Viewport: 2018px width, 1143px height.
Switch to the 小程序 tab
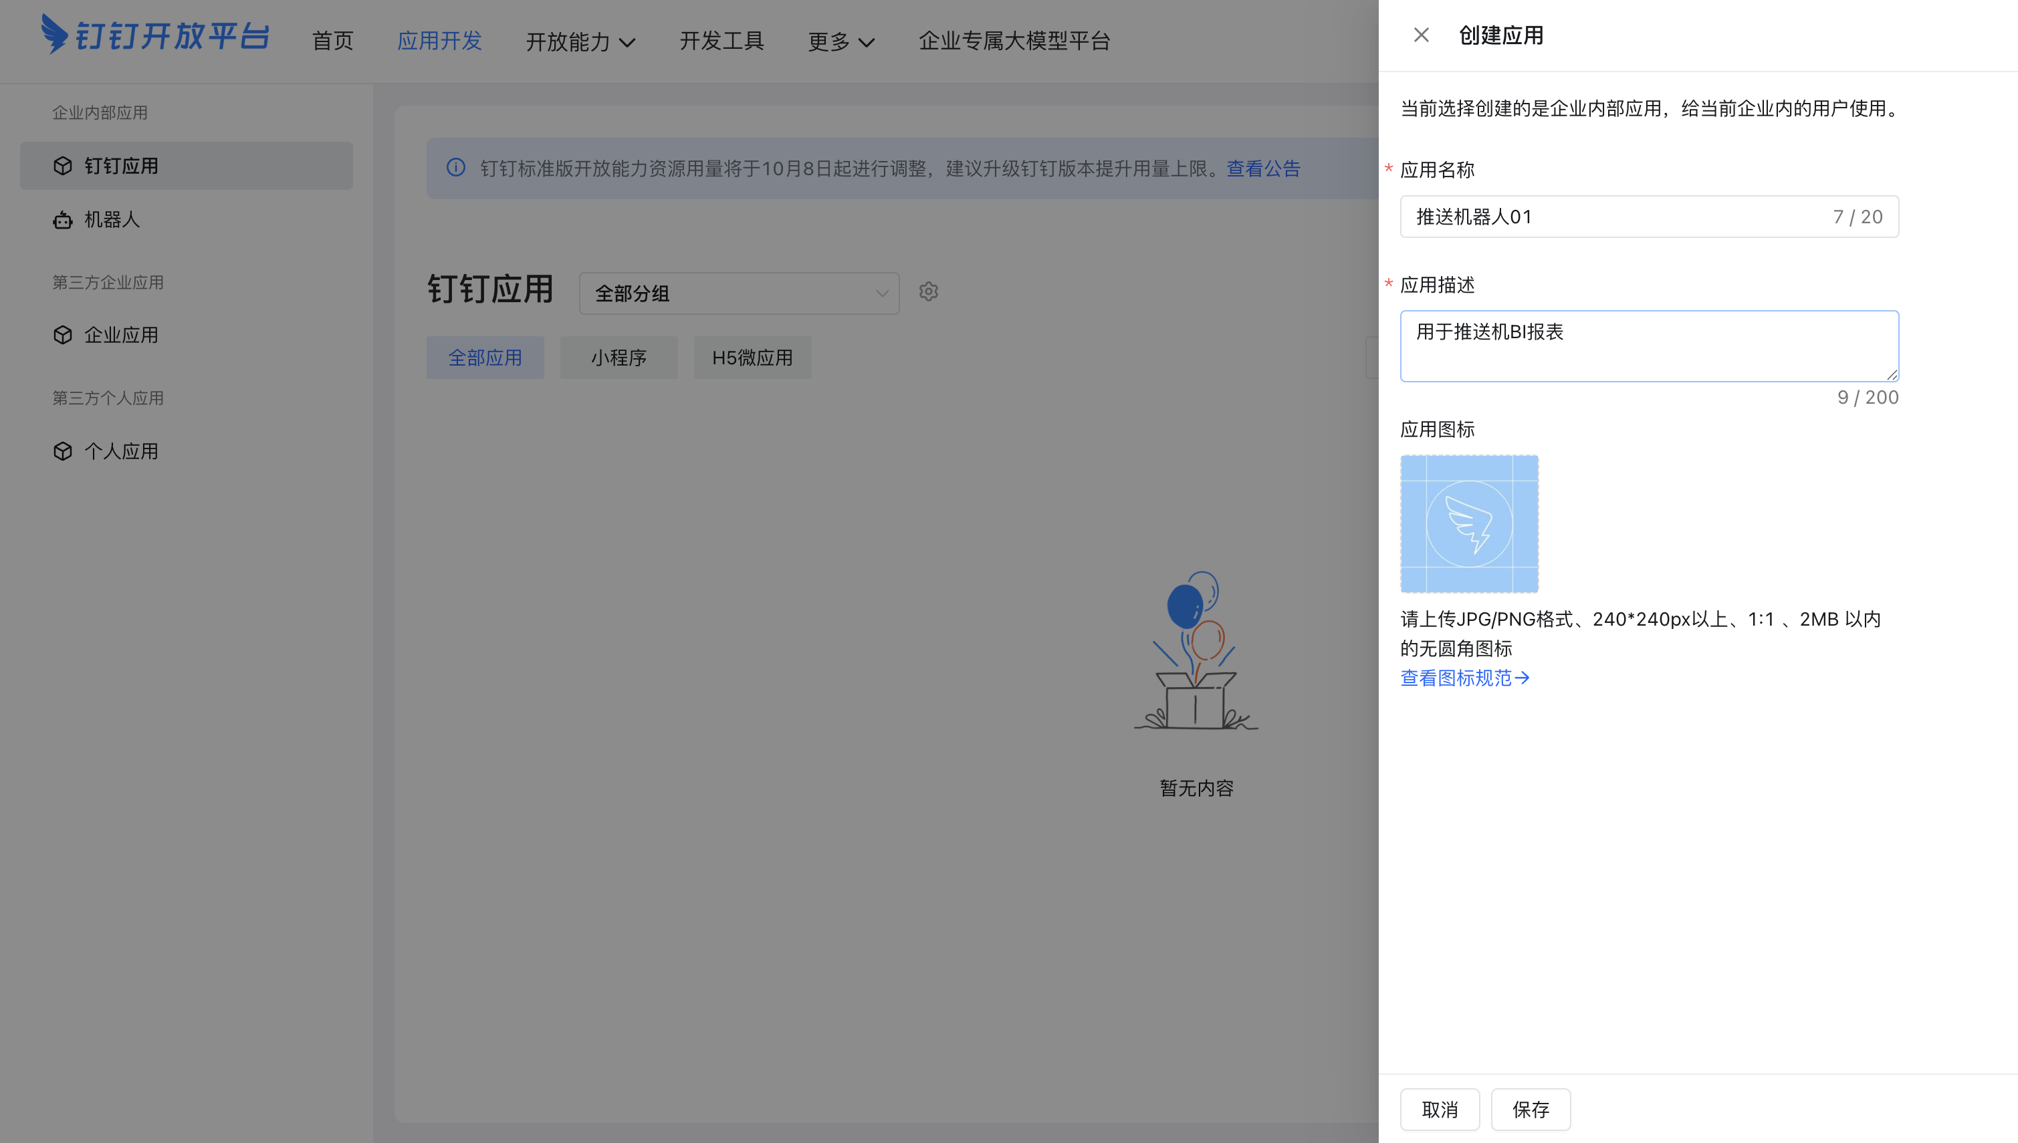point(618,358)
